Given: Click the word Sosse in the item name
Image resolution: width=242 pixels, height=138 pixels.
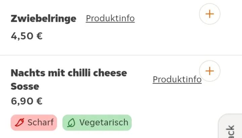Looking at the screenshot, I should [25, 87].
